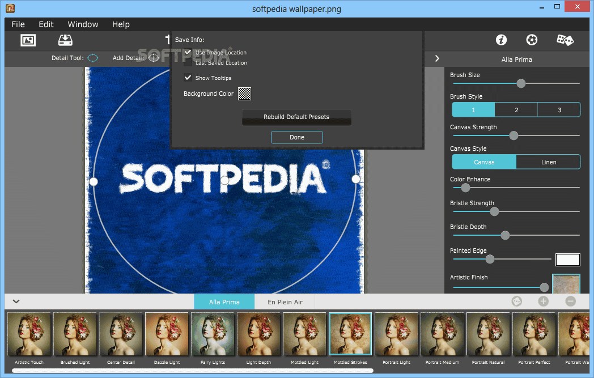This screenshot has height=378, width=594.
Task: Select Brush Style 1
Action: coord(473,110)
